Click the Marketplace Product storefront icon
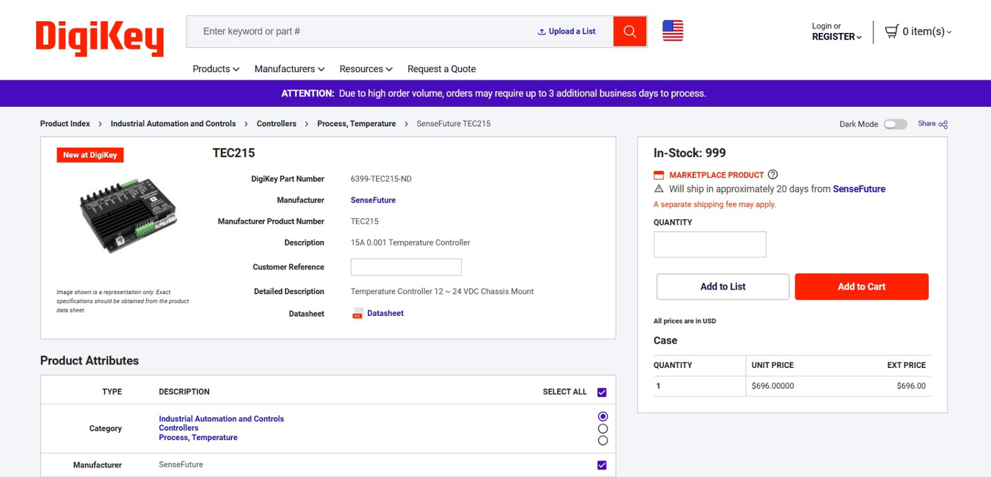The image size is (991, 477). coord(659,175)
